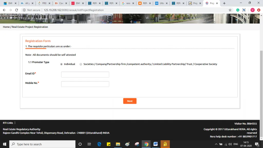Open Microsoft Word from the taskbar
The height and width of the screenshot is (148, 263).
pos(155,144)
